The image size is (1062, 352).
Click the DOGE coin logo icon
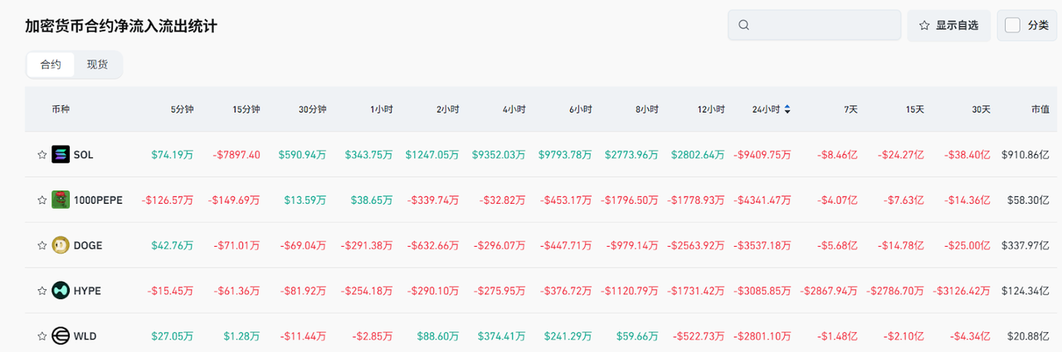(x=61, y=245)
